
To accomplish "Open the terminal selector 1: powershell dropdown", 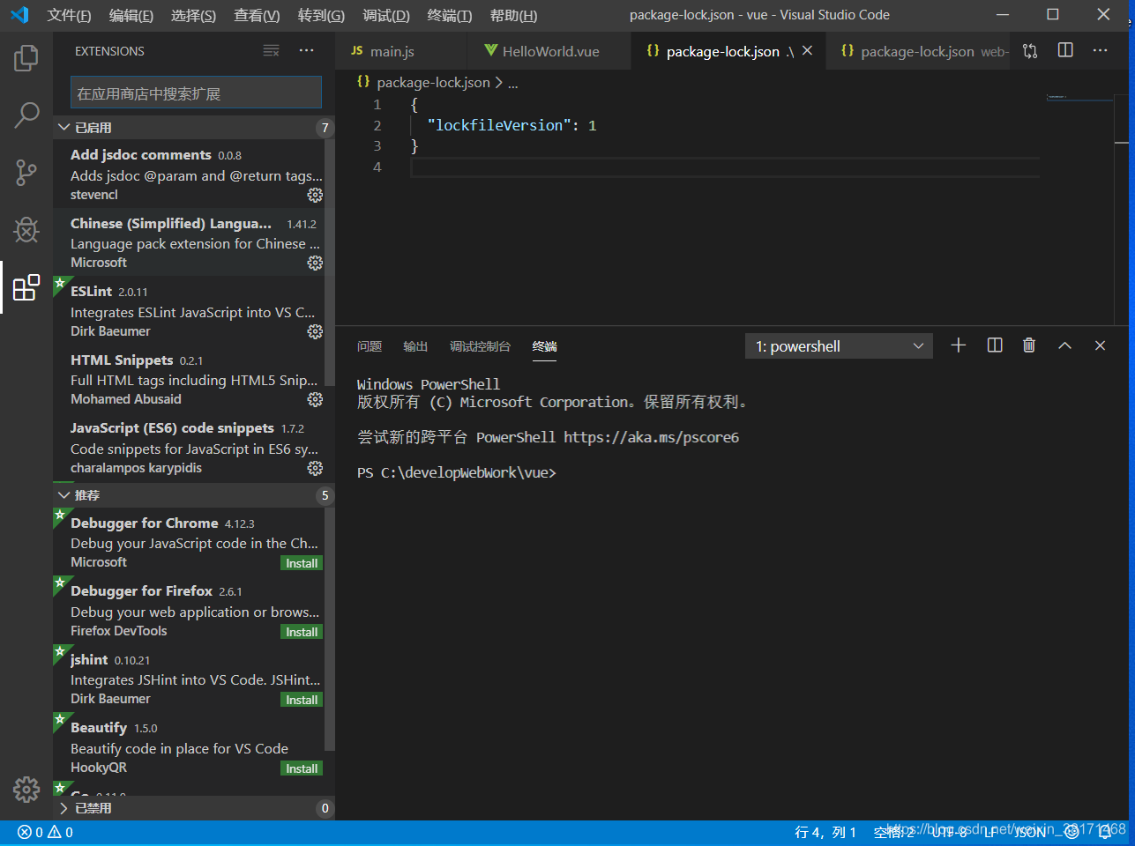I will click(839, 346).
